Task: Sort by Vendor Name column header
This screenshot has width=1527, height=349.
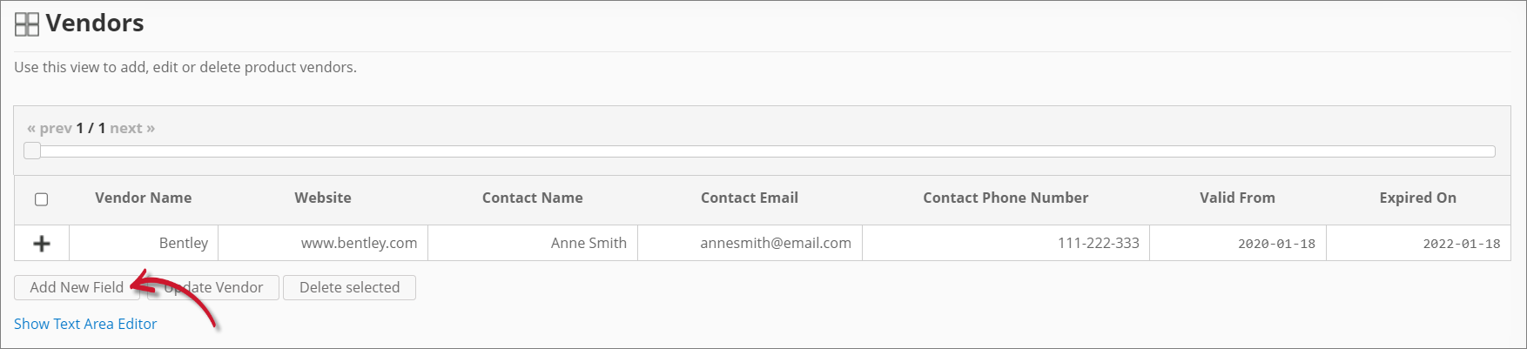Action: (x=143, y=198)
